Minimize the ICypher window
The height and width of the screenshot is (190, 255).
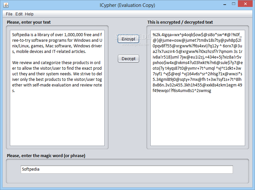point(225,4)
